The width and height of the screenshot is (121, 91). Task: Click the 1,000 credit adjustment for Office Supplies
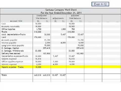63,29
